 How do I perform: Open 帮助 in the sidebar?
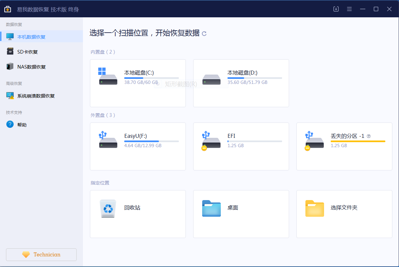tap(42, 125)
